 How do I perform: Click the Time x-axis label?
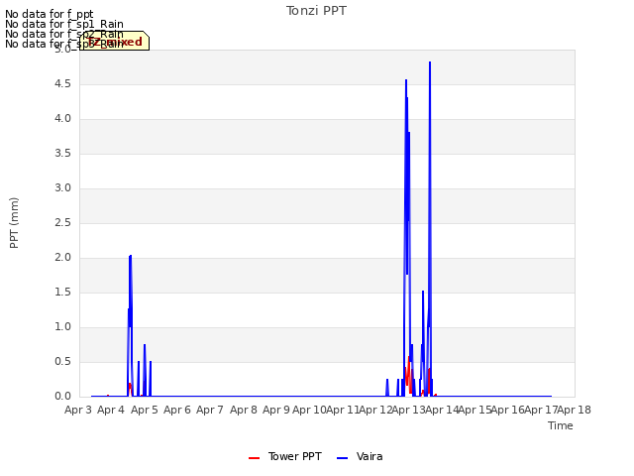[x=561, y=425]
